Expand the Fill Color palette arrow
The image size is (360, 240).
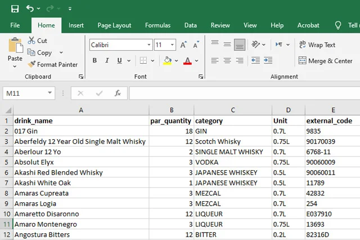[x=176, y=61]
